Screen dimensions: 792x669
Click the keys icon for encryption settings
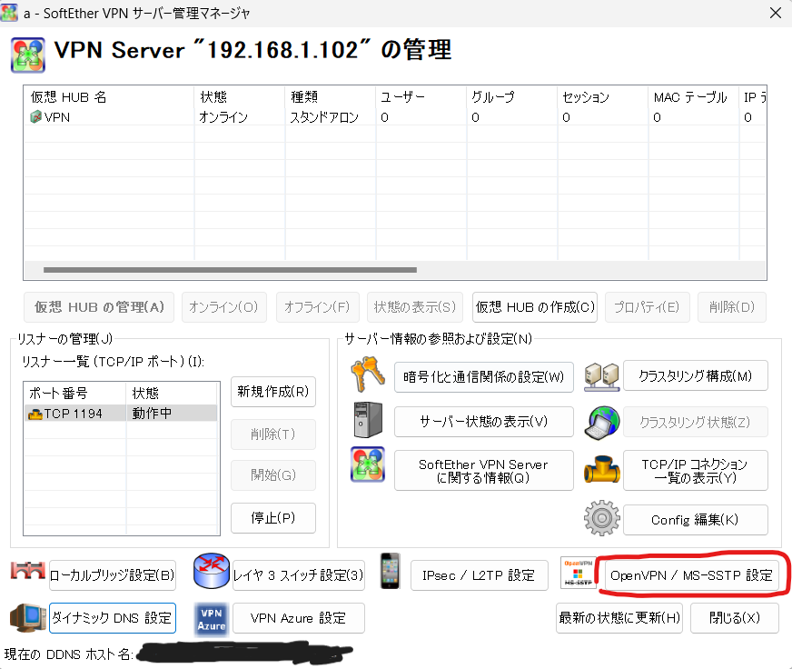pyautogui.click(x=368, y=374)
